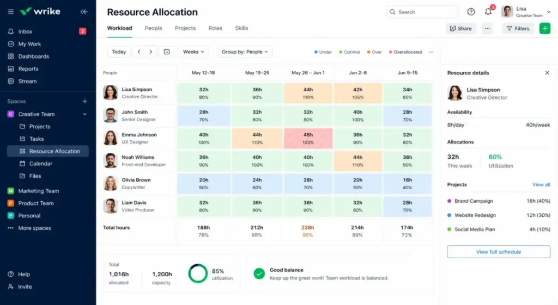Click Liam Davis's name
Viewport: 558px width, 305px height.
pos(134,203)
